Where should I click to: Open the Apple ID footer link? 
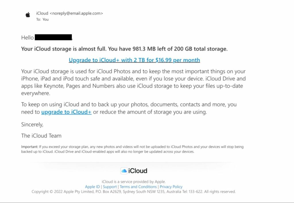tap(92, 187)
